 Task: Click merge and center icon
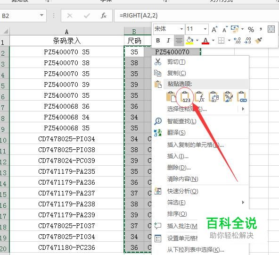coord(271,29)
